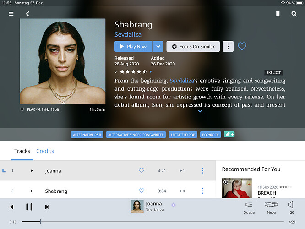Open the star rating dropdown arrow
The width and height of the screenshot is (305, 229).
151,71
